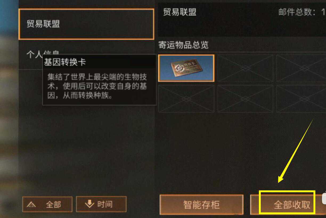Click the white widget beside 全部收取
Image resolution: width=326 pixels, height=218 pixels.
click(324, 198)
